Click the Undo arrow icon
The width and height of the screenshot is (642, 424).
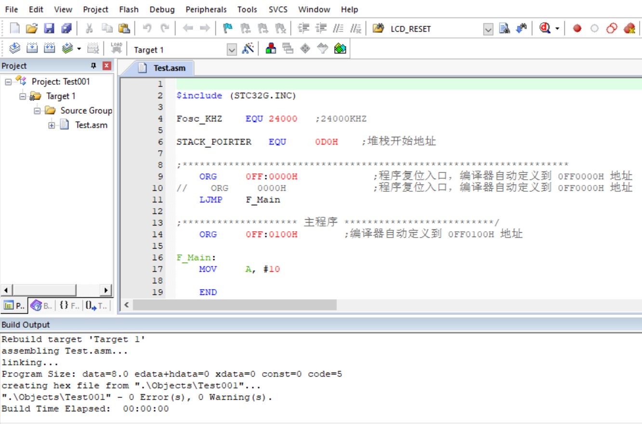point(147,28)
